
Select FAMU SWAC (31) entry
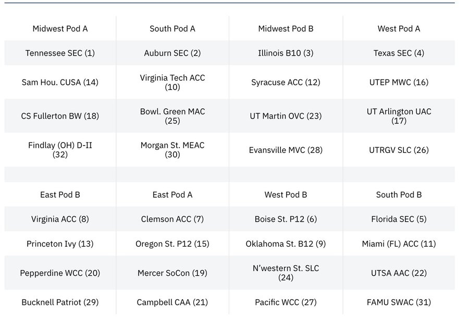tap(399, 302)
